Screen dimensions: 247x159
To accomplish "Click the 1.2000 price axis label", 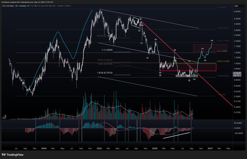I will (237, 58).
